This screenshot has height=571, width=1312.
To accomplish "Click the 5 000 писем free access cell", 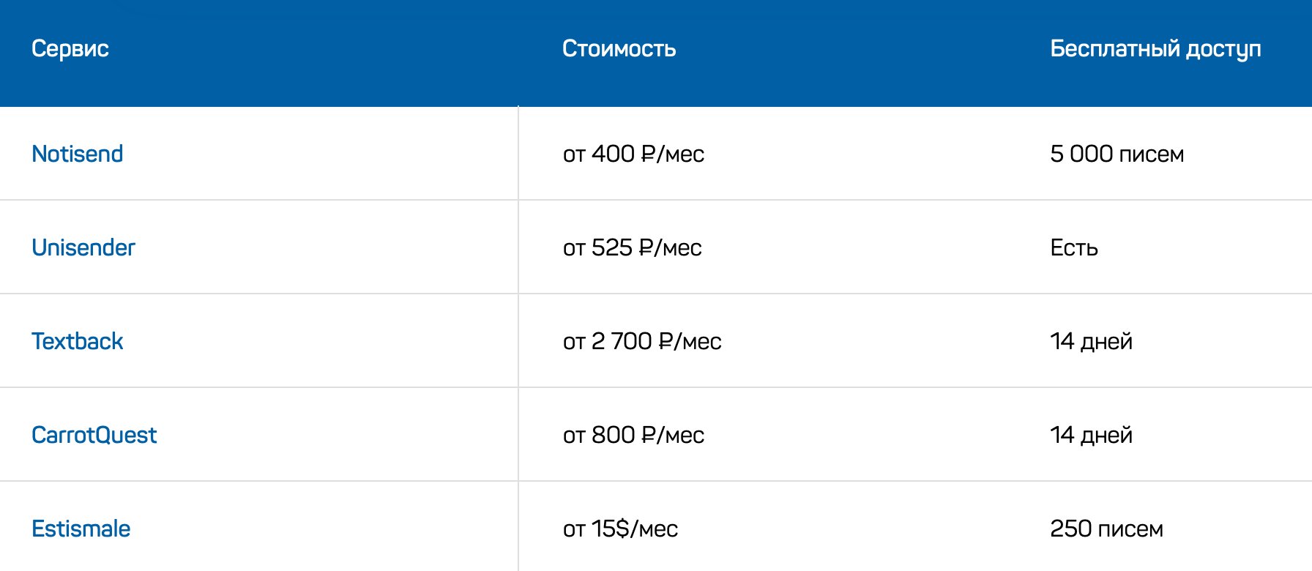I will click(x=1117, y=154).
